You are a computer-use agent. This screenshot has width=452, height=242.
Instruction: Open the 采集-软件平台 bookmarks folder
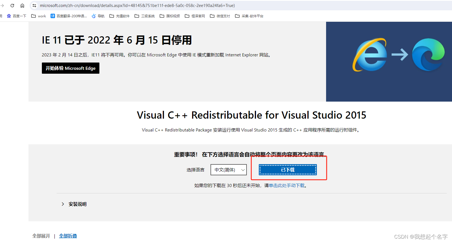[x=249, y=16]
